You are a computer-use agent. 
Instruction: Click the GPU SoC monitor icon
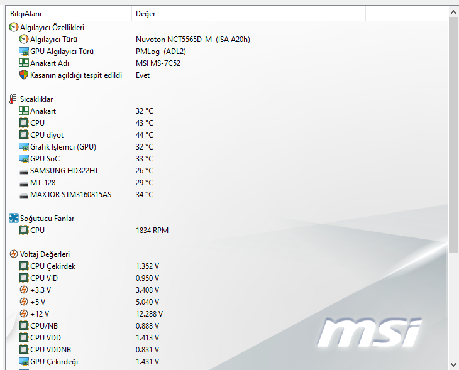point(24,159)
